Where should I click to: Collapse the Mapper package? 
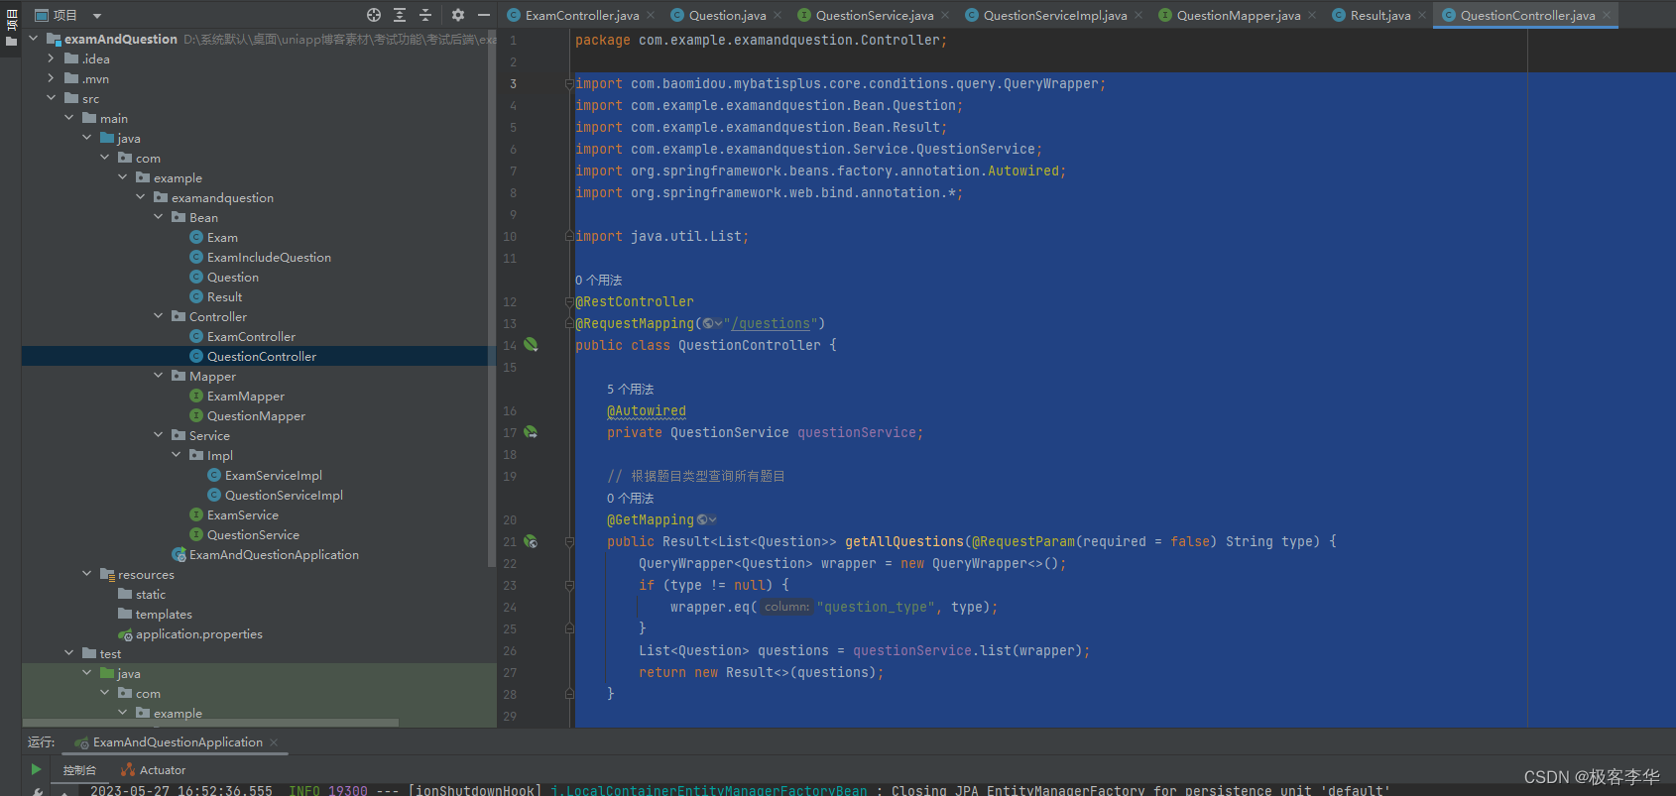click(159, 376)
